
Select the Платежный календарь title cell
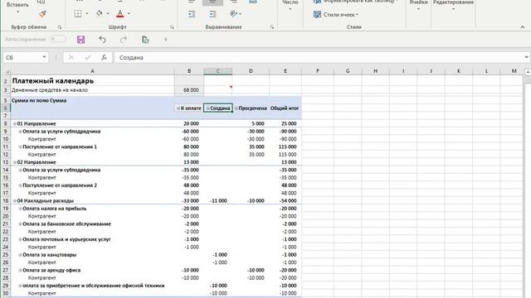coord(92,81)
